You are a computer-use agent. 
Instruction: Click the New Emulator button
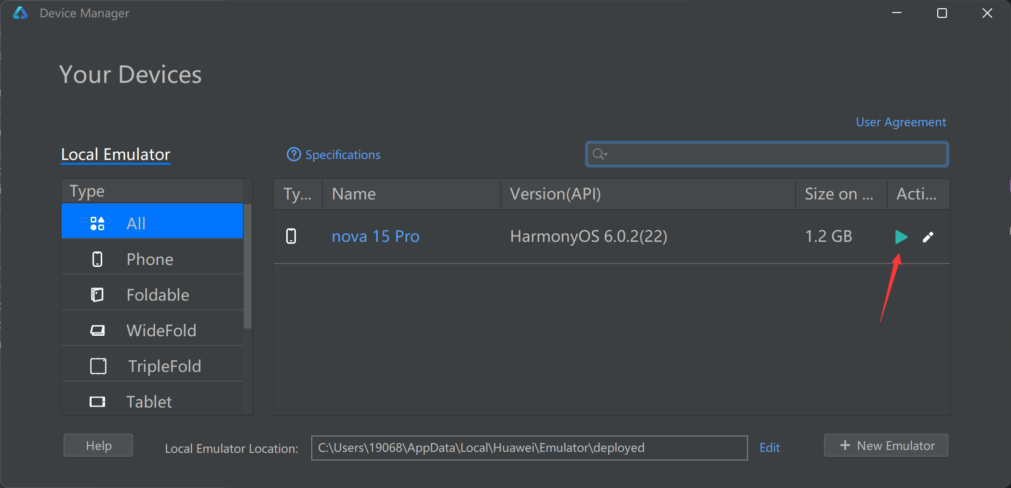click(x=886, y=446)
